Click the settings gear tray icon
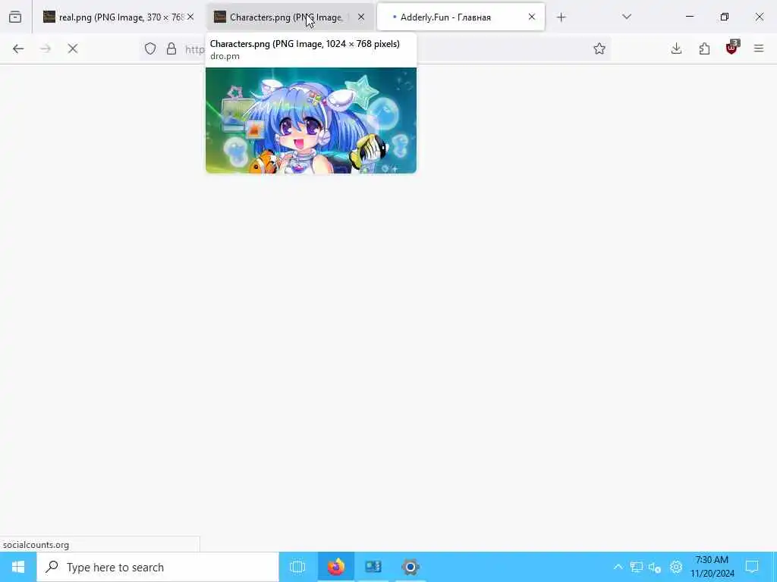Screen dimensions: 777x582 pos(676,567)
